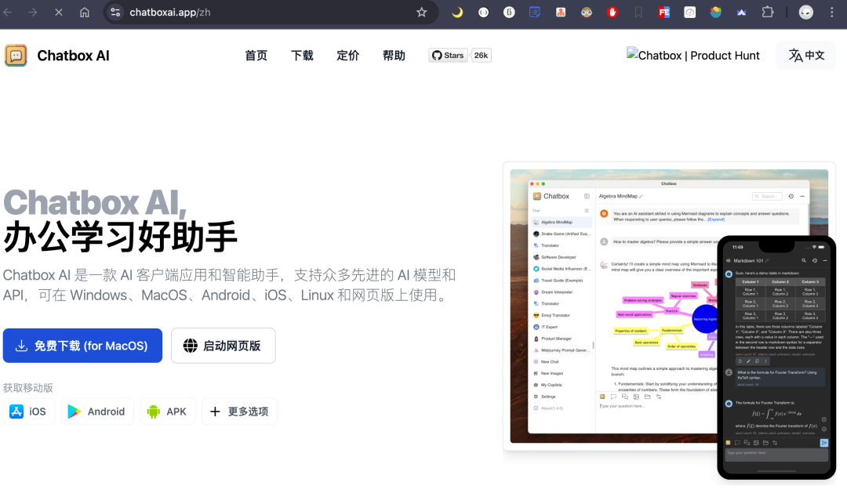Screen dimensions: 847x504
Task: View site information icon in address bar
Action: click(x=115, y=12)
